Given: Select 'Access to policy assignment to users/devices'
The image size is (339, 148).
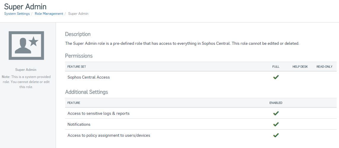Looking at the screenshot, I should click(x=109, y=136).
